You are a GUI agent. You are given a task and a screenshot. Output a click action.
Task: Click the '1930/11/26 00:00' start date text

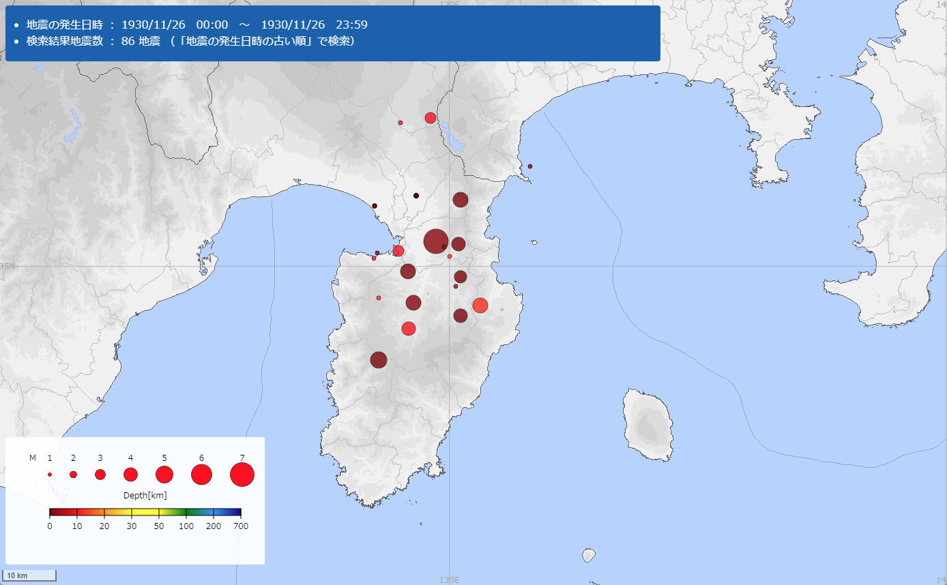coord(175,25)
